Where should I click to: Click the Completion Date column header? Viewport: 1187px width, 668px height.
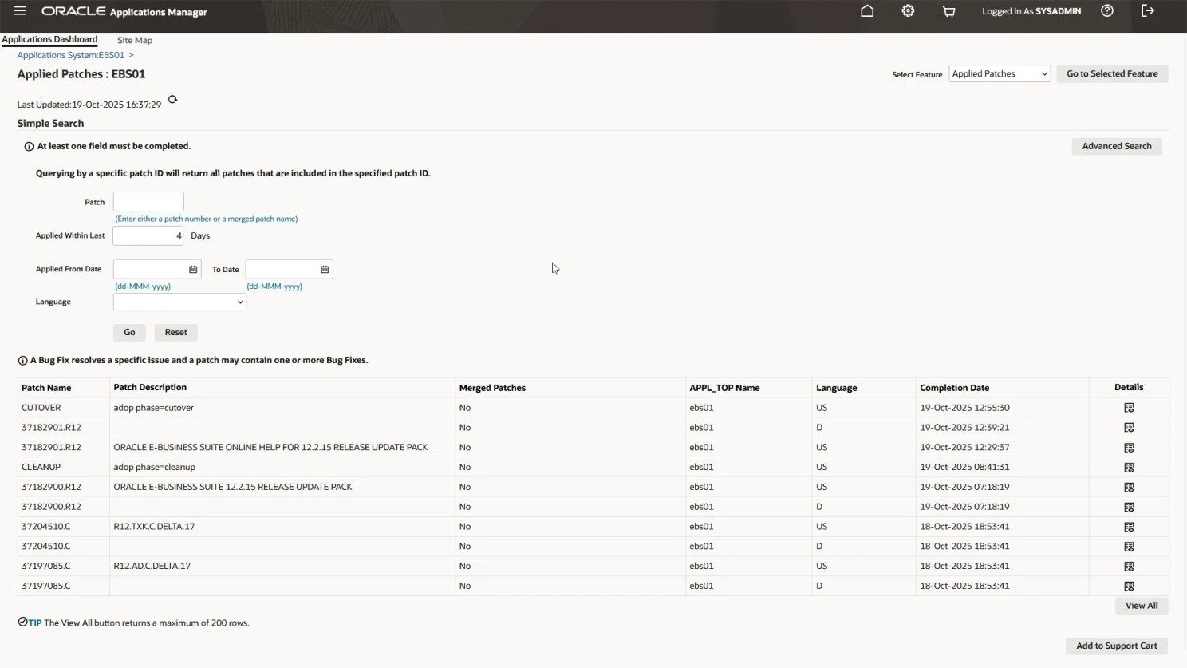954,388
